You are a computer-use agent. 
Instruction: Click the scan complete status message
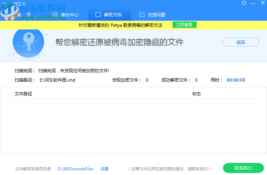[x=74, y=71]
